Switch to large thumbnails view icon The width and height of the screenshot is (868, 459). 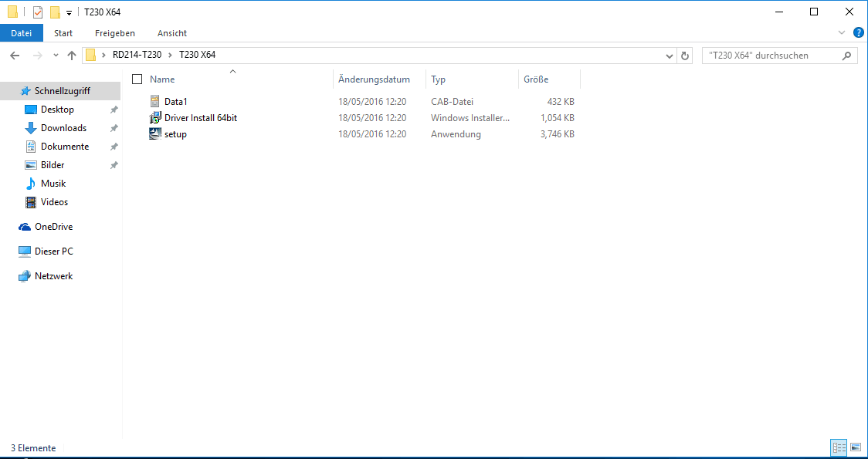pyautogui.click(x=856, y=447)
